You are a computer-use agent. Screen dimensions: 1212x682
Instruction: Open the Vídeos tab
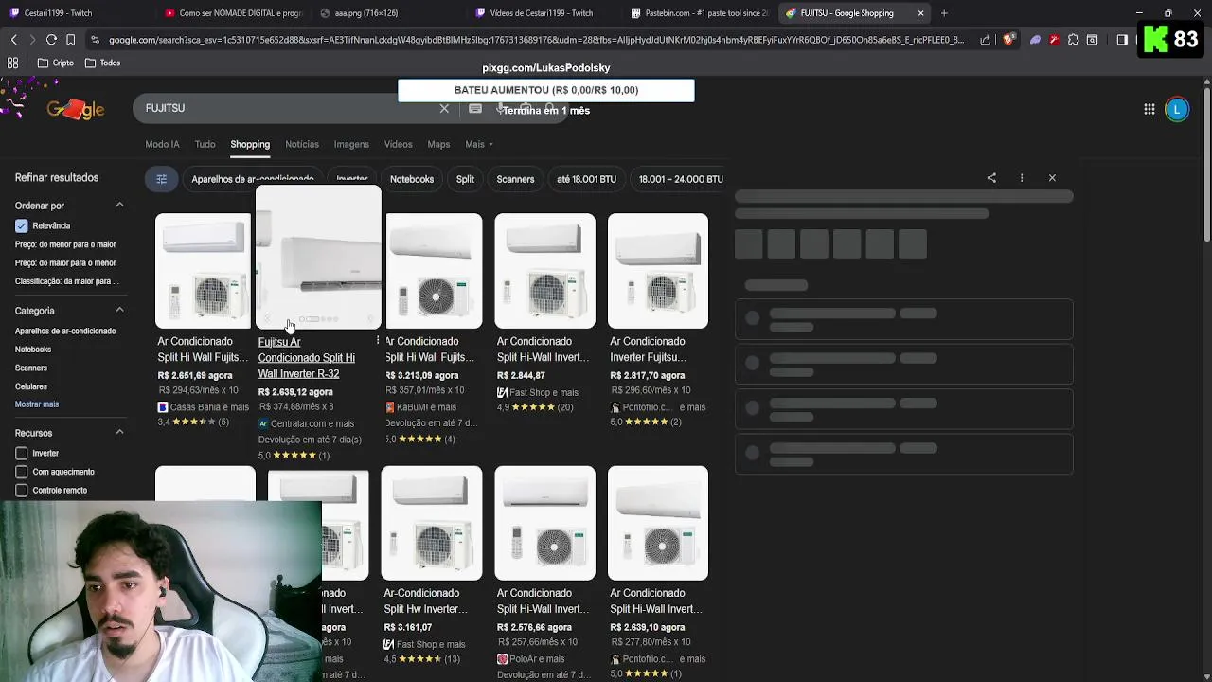[x=398, y=144]
